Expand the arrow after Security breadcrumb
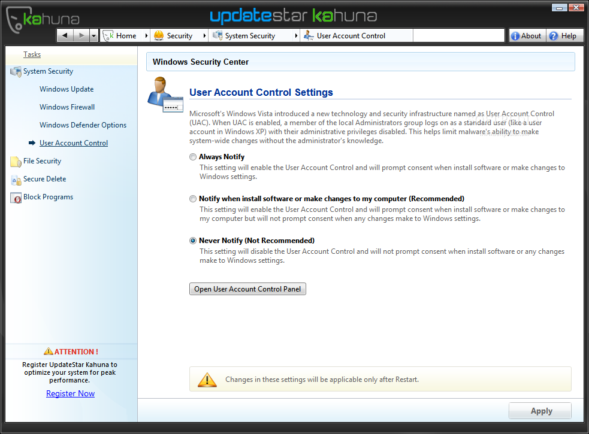This screenshot has width=589, height=434. pos(204,36)
